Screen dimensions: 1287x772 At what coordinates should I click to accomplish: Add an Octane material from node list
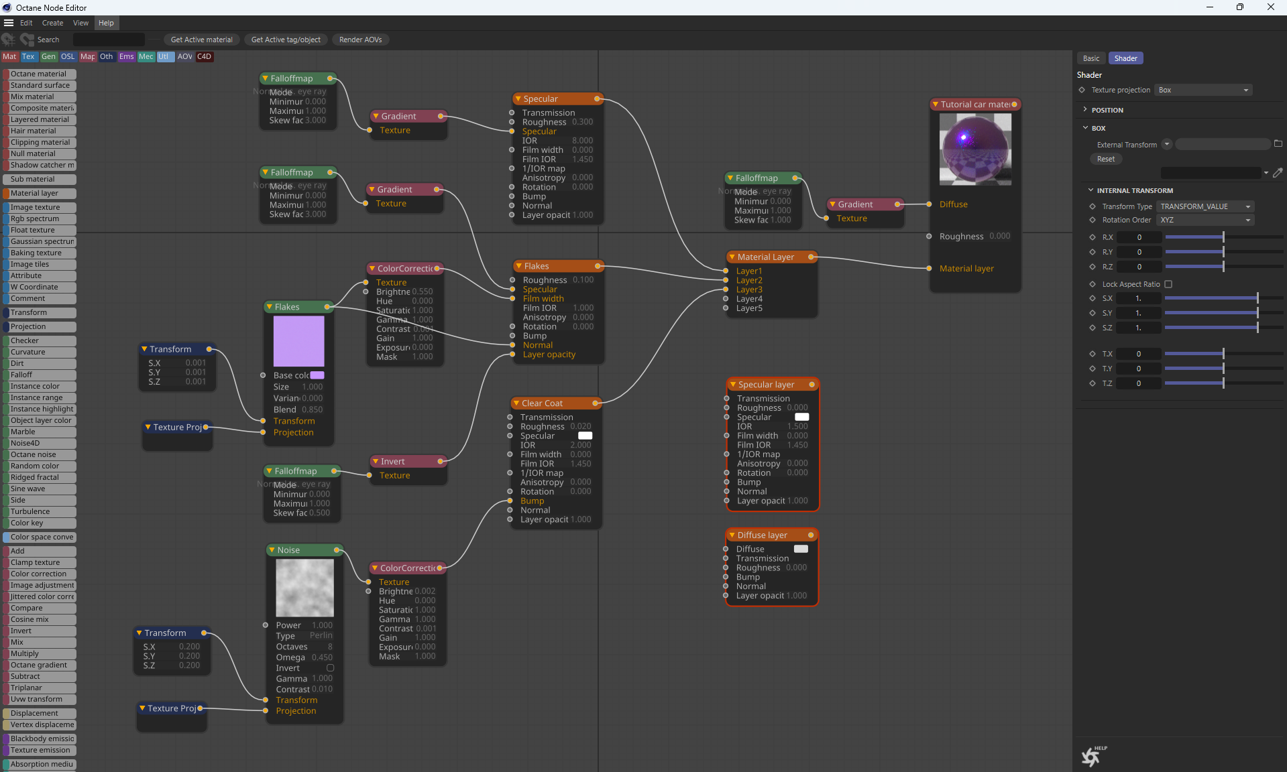(39, 74)
